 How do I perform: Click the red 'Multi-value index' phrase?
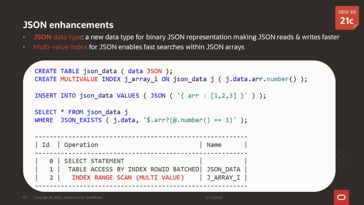tap(60, 47)
